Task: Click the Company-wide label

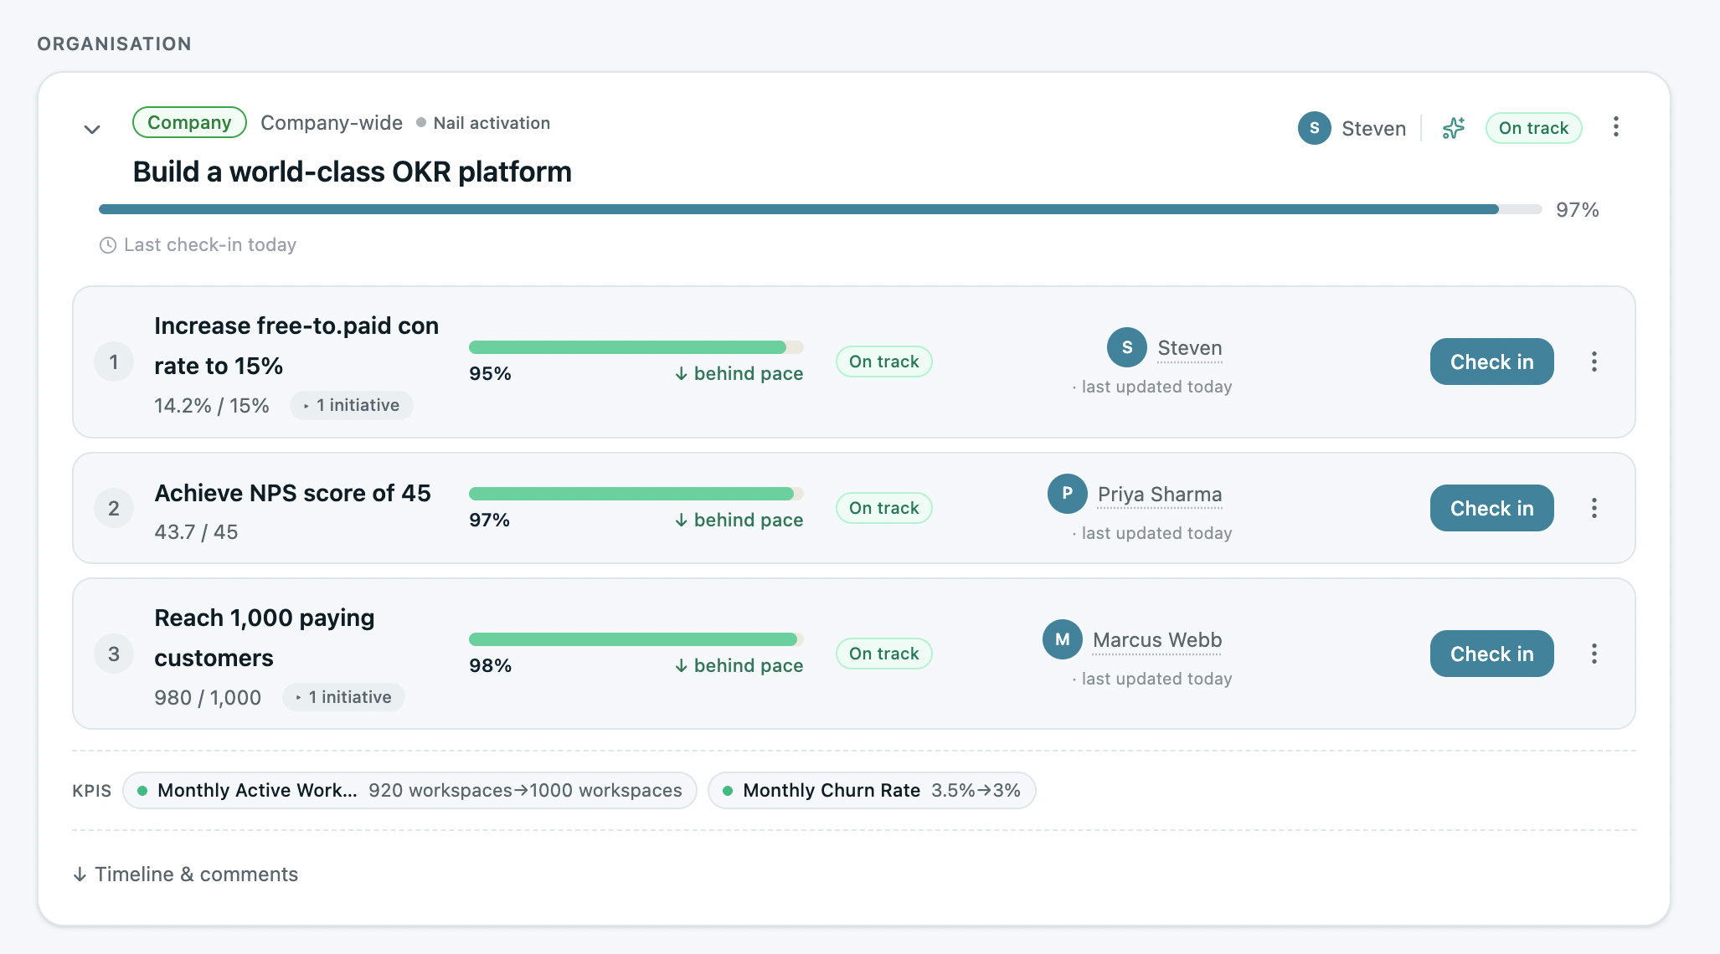Action: pyautogui.click(x=332, y=123)
